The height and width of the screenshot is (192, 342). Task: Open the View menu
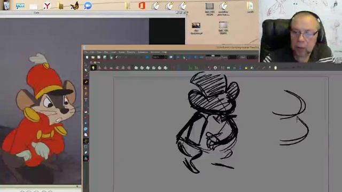point(99,52)
